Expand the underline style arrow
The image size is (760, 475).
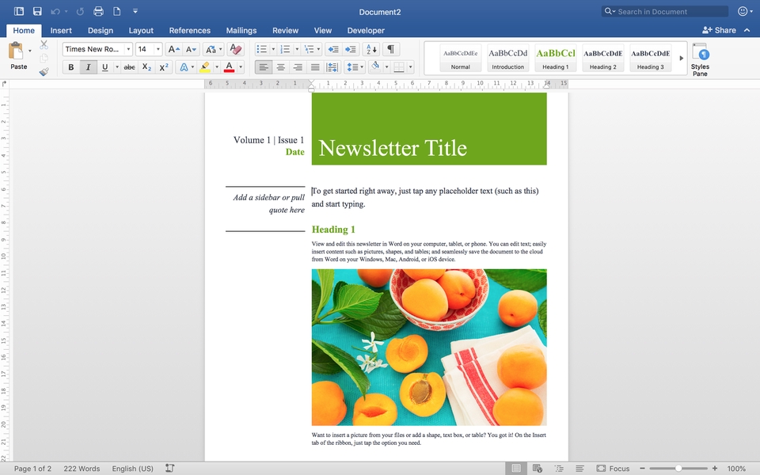pyautogui.click(x=117, y=66)
